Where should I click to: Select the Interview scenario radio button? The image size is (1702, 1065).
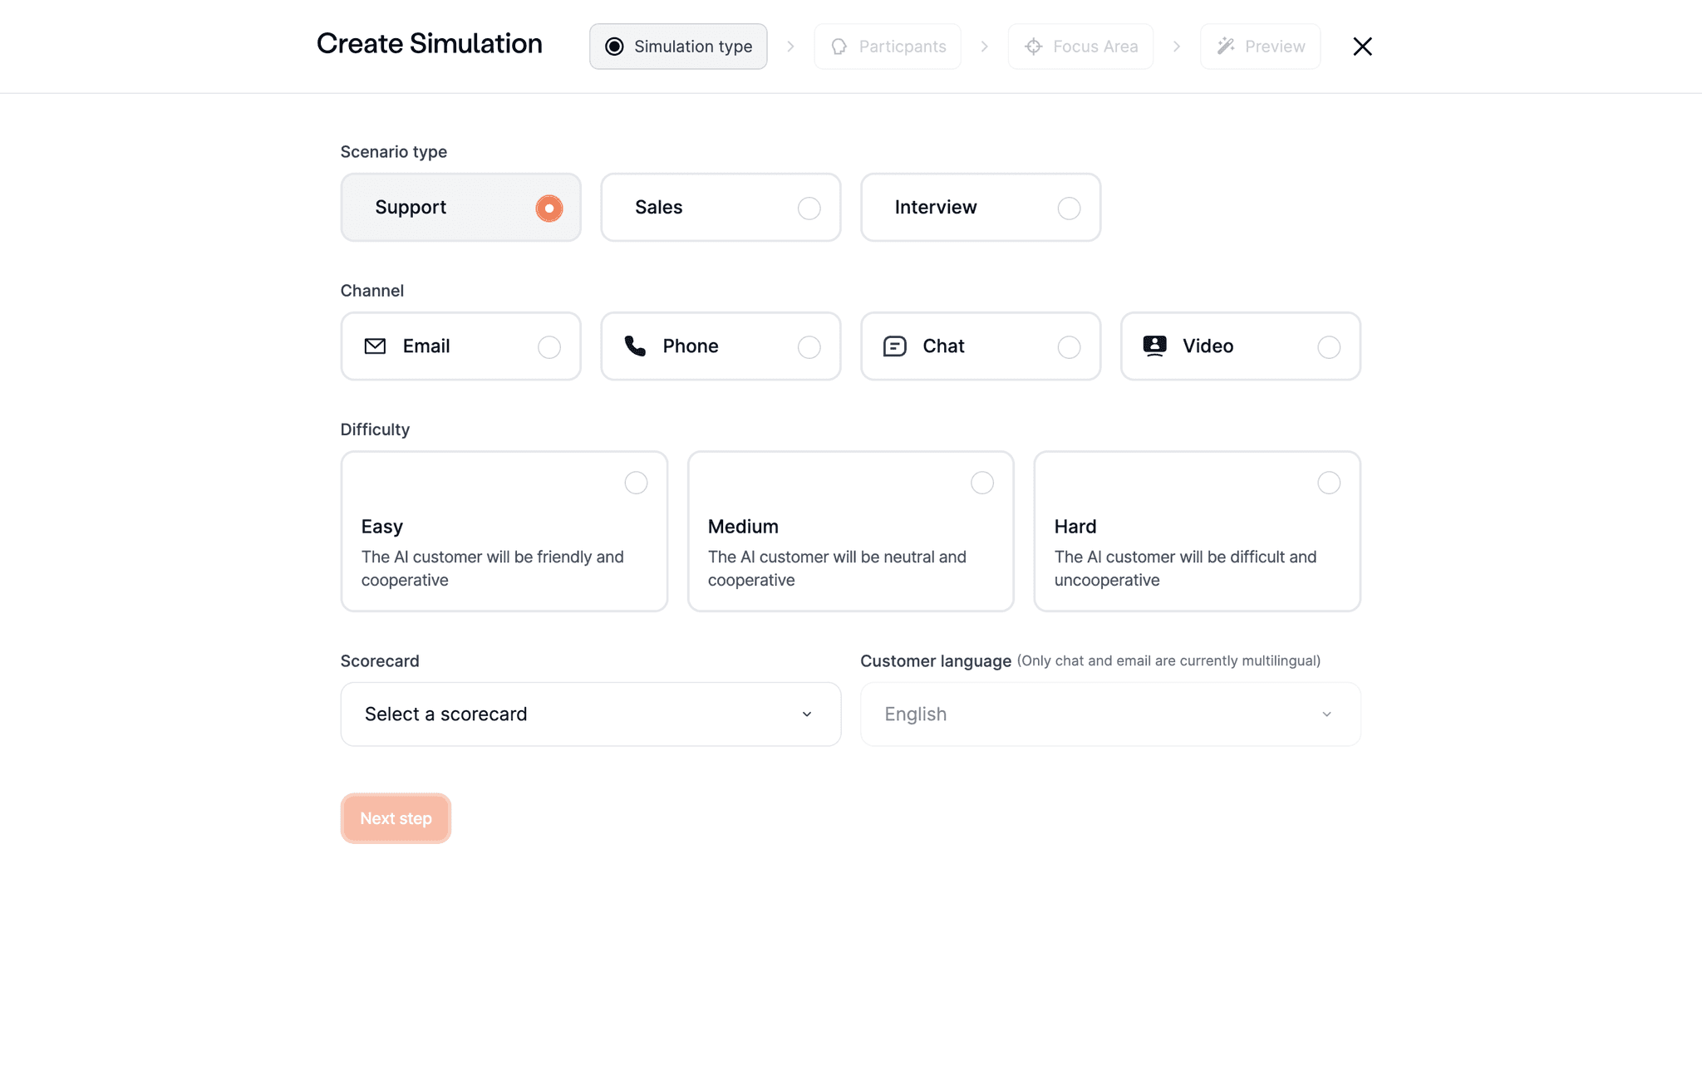point(1069,209)
